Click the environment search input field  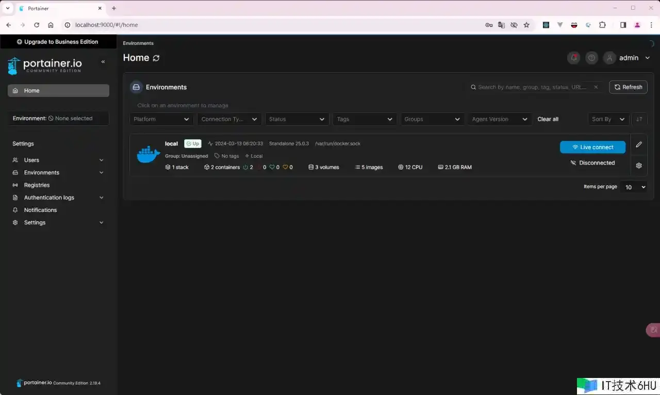coord(535,87)
